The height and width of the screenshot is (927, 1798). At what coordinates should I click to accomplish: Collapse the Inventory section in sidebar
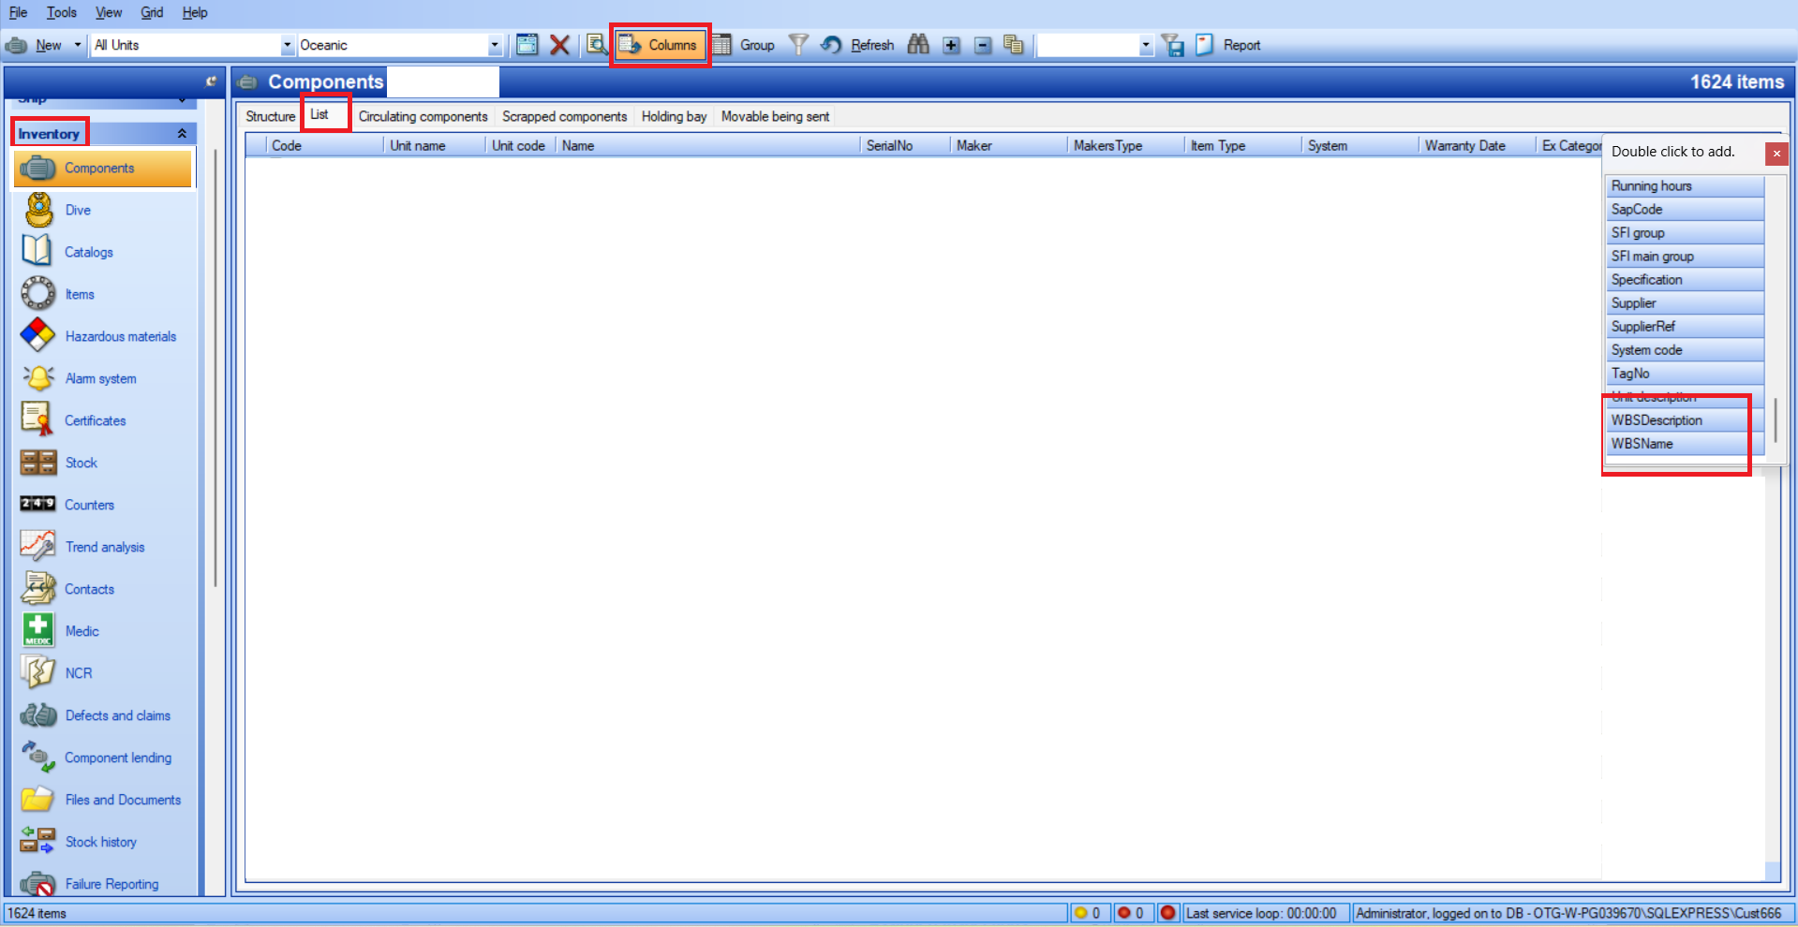point(182,134)
